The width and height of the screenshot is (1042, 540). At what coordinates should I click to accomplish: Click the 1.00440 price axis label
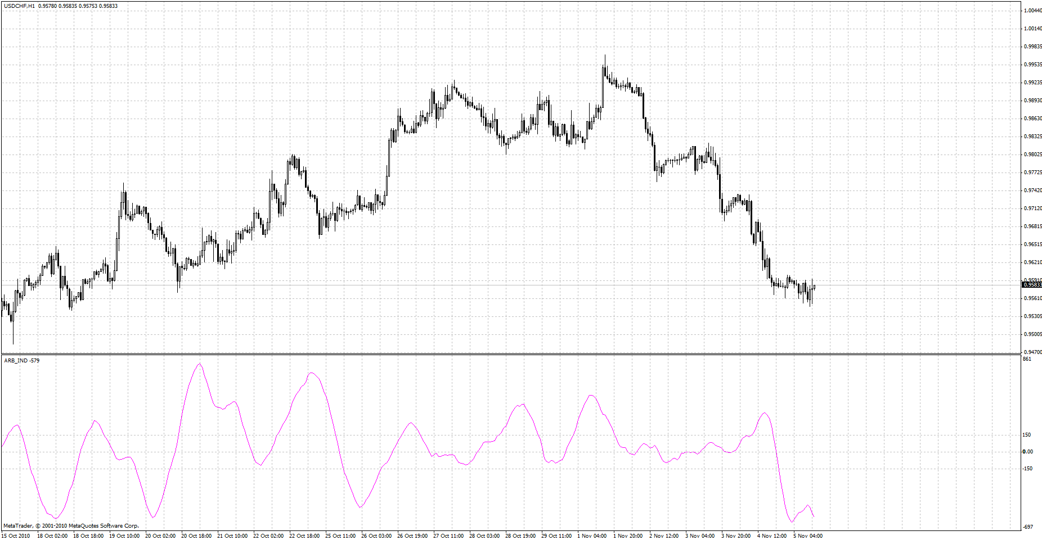click(x=1033, y=11)
